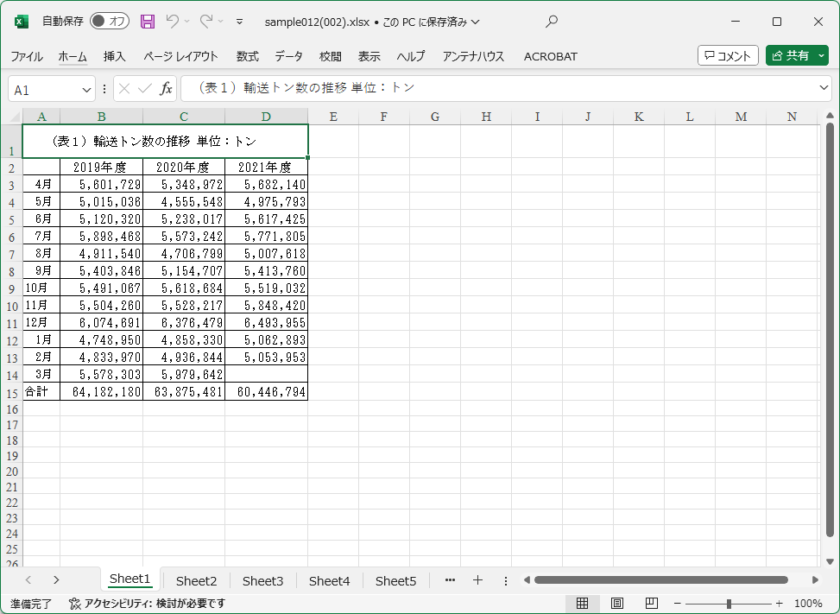Screen dimensions: 840x614
Task: Open the 挿入 ribbon tab
Action: [x=115, y=56]
